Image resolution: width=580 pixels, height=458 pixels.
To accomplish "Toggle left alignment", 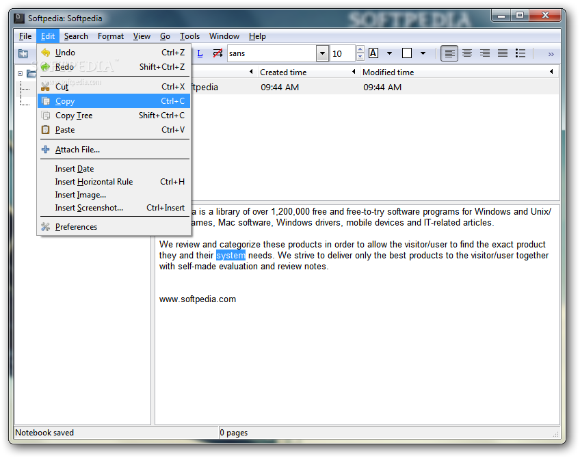I will click(449, 53).
